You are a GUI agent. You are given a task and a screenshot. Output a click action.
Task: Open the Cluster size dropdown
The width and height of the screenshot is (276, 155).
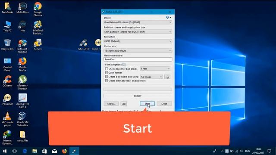point(138,51)
